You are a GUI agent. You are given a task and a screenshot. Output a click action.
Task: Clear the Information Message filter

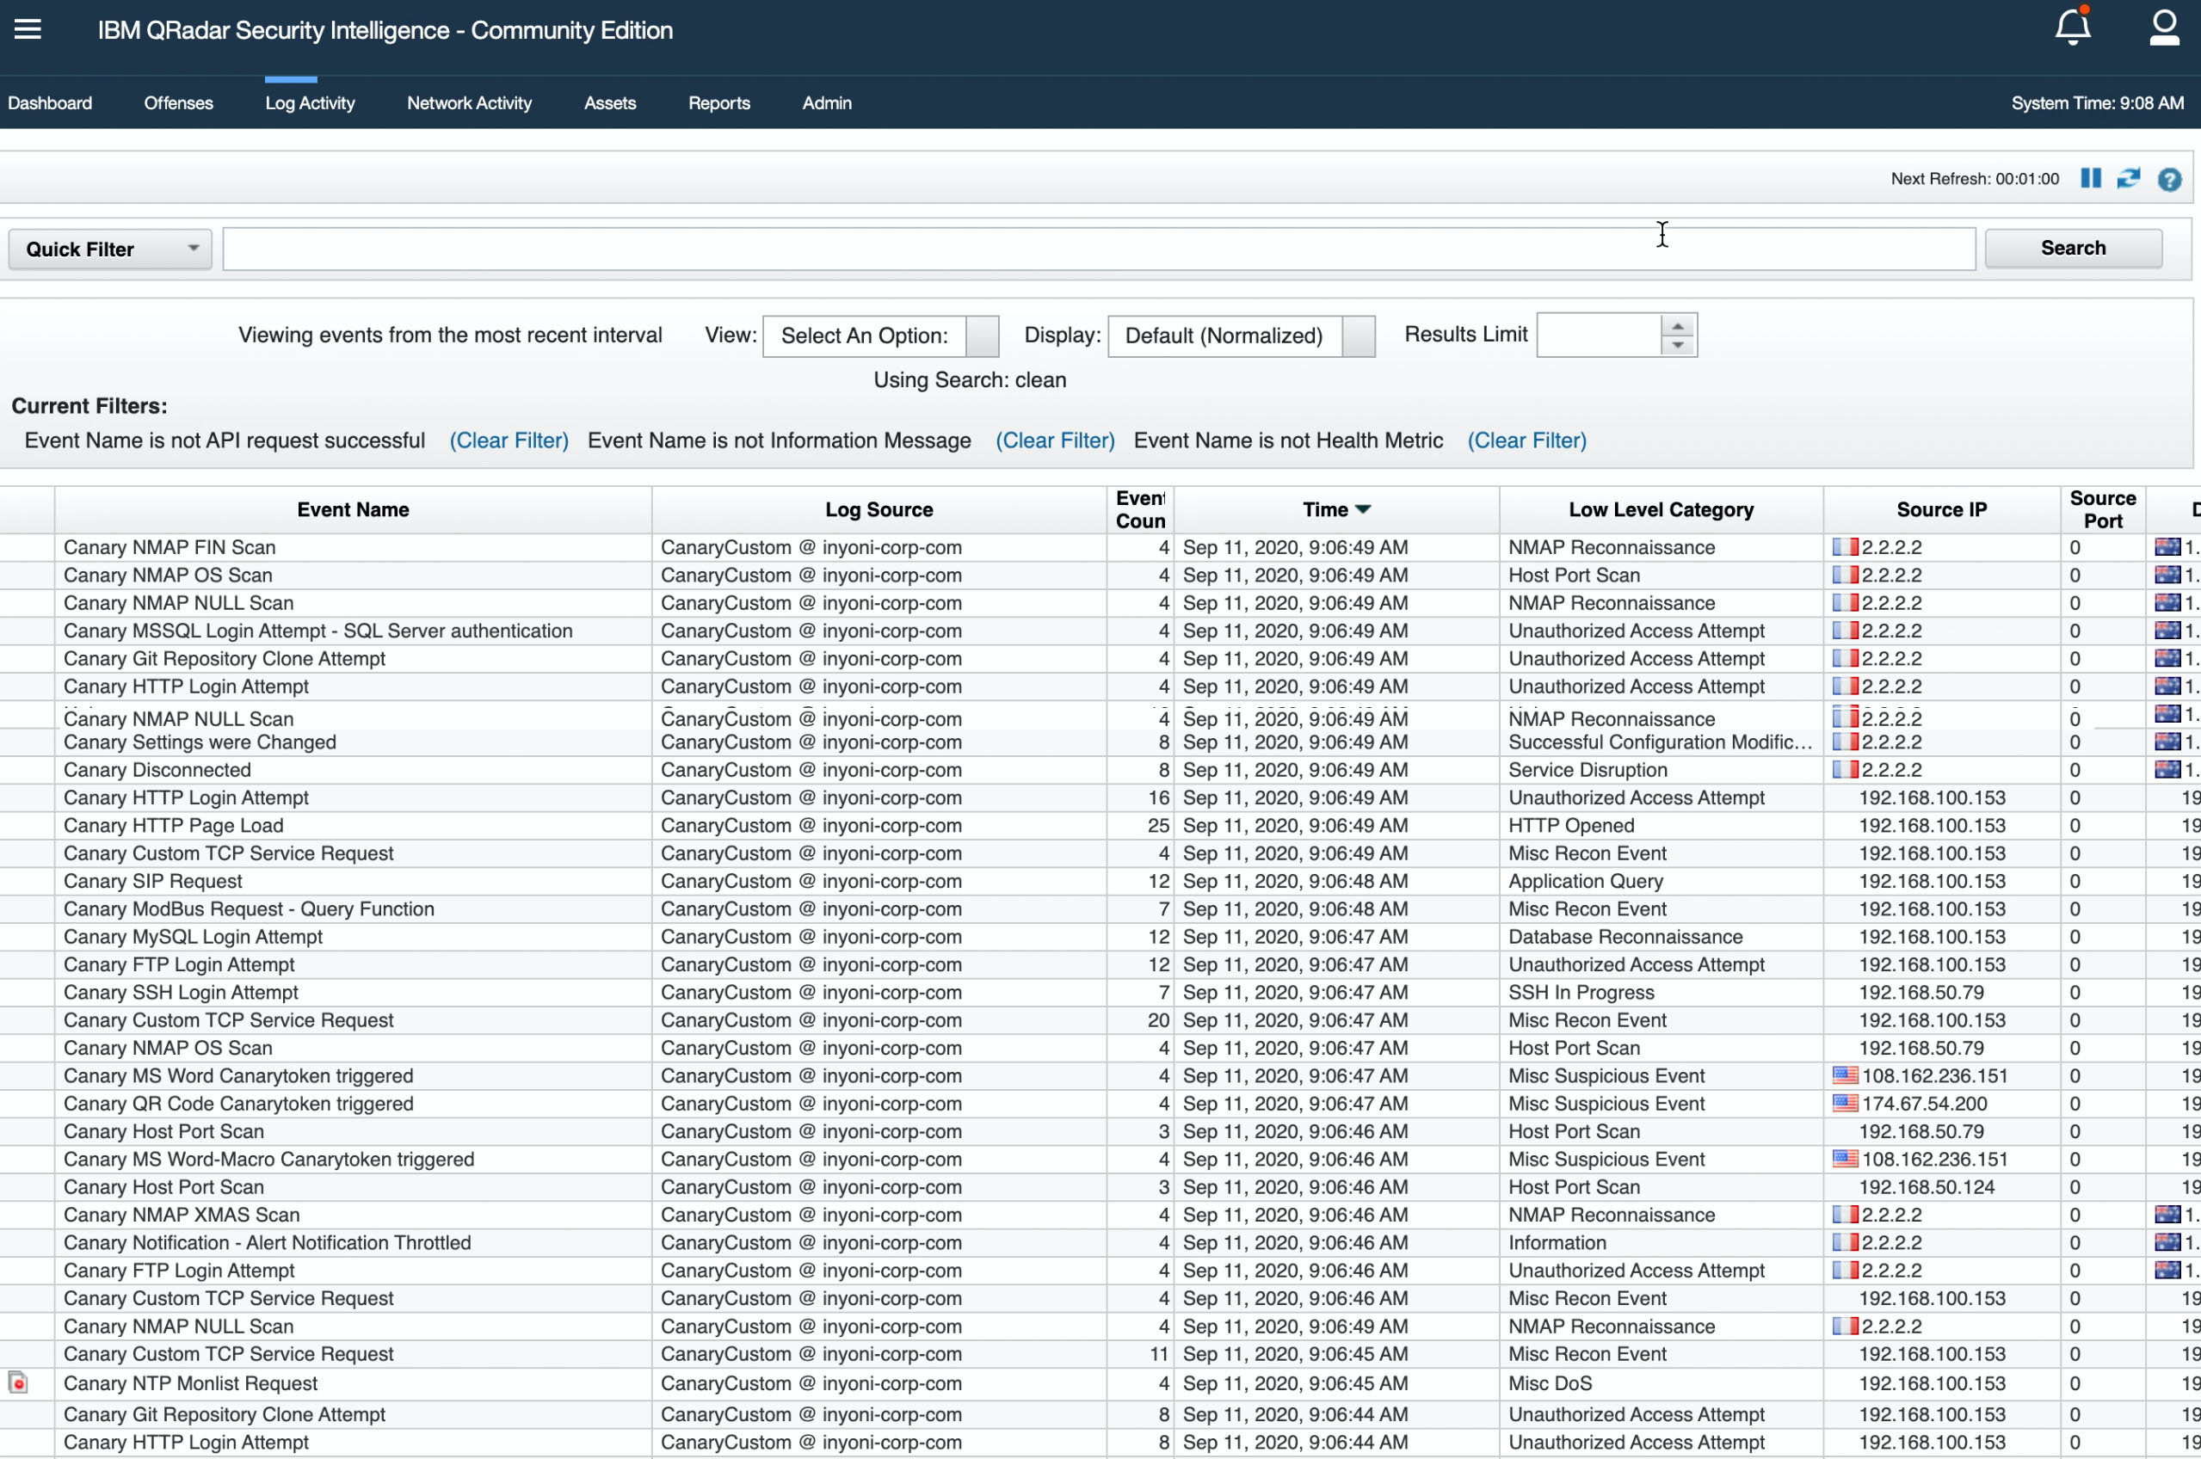point(1054,441)
